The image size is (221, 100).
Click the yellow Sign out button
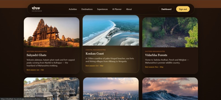[x=183, y=9]
